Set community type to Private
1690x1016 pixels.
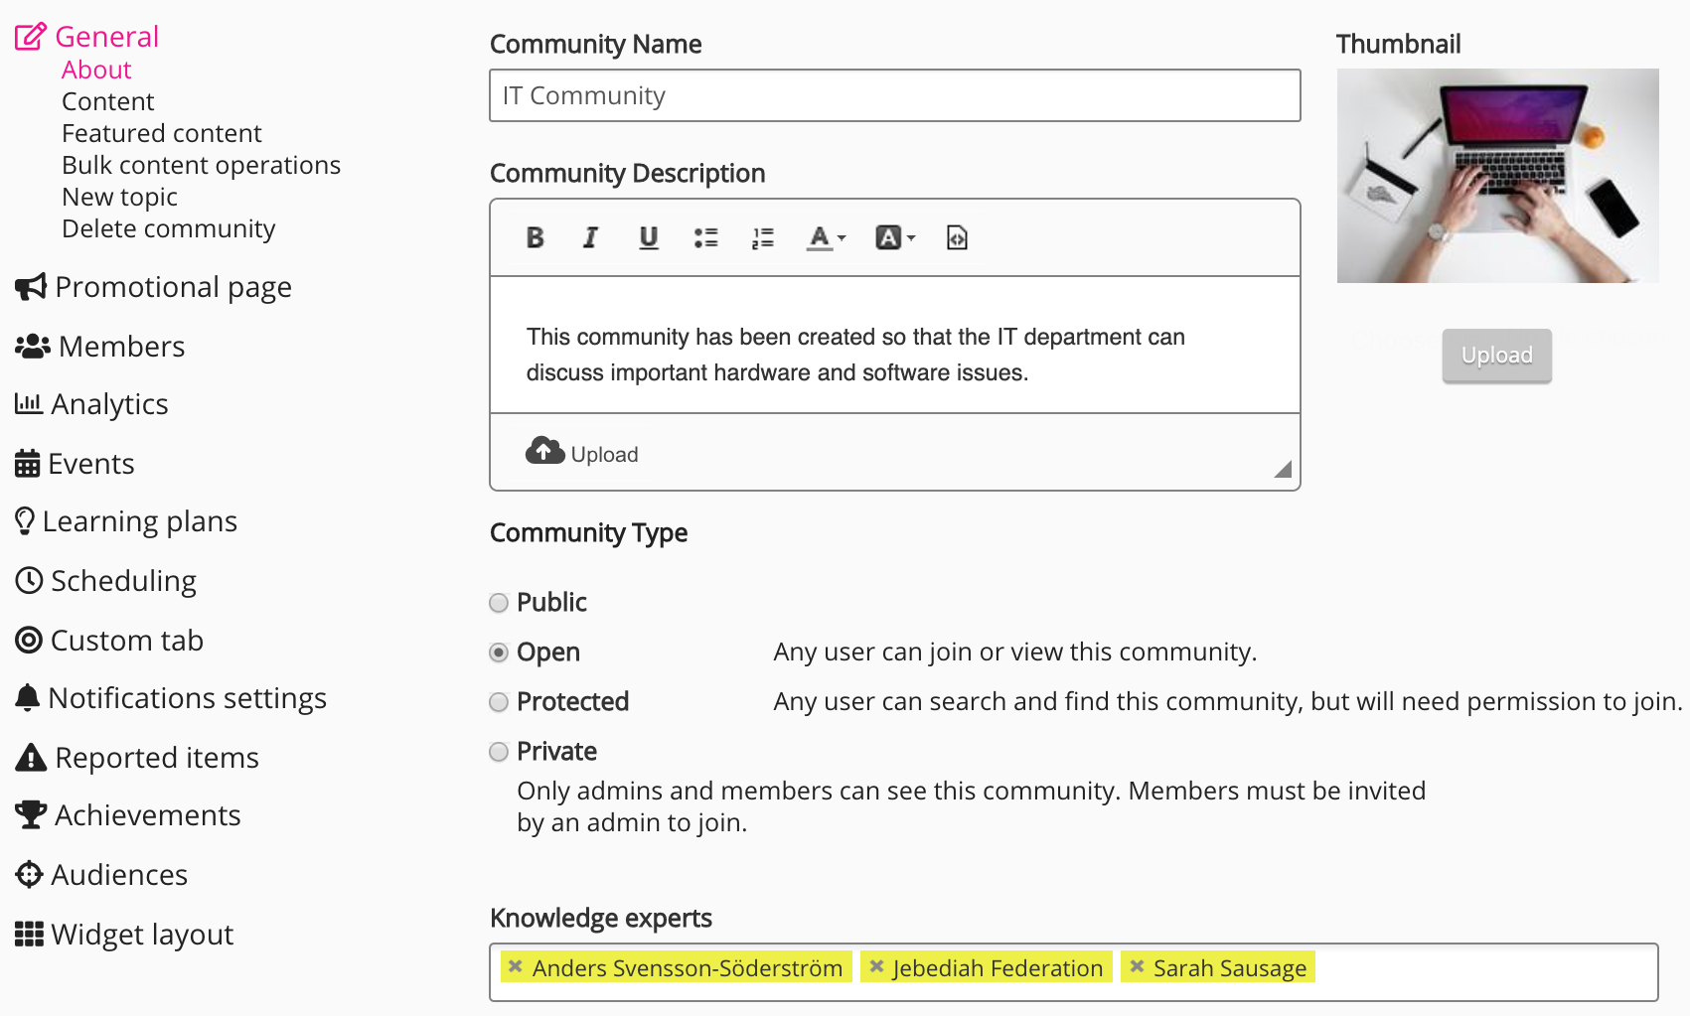point(499,752)
